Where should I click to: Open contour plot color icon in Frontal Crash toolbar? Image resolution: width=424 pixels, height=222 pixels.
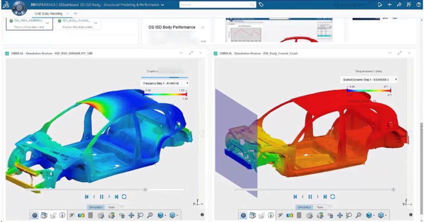[x=289, y=215]
